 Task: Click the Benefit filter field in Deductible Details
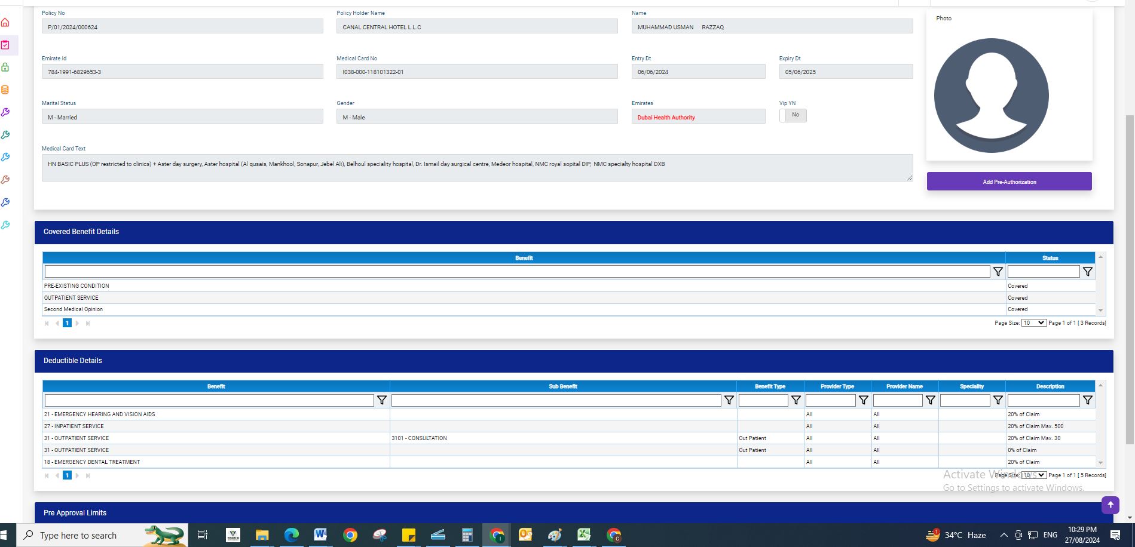pos(209,400)
